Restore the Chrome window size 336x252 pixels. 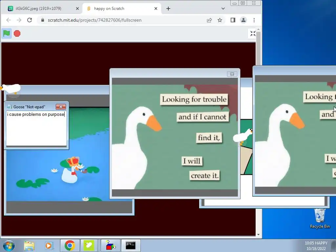243,3
